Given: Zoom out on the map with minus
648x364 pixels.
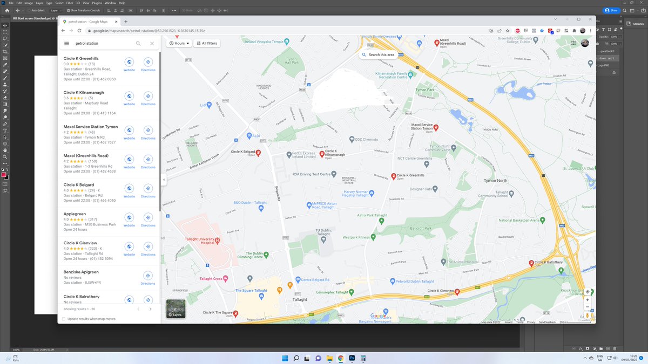Looking at the screenshot, I should coord(588,307).
